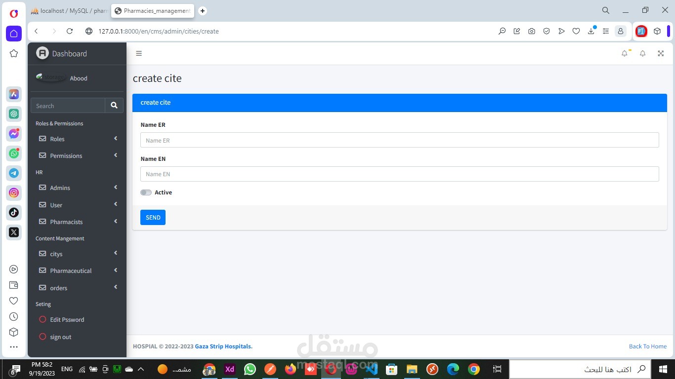Viewport: 675px width, 379px height.
Task: Go to the Opera start page home icon
Action: pyautogui.click(x=14, y=34)
